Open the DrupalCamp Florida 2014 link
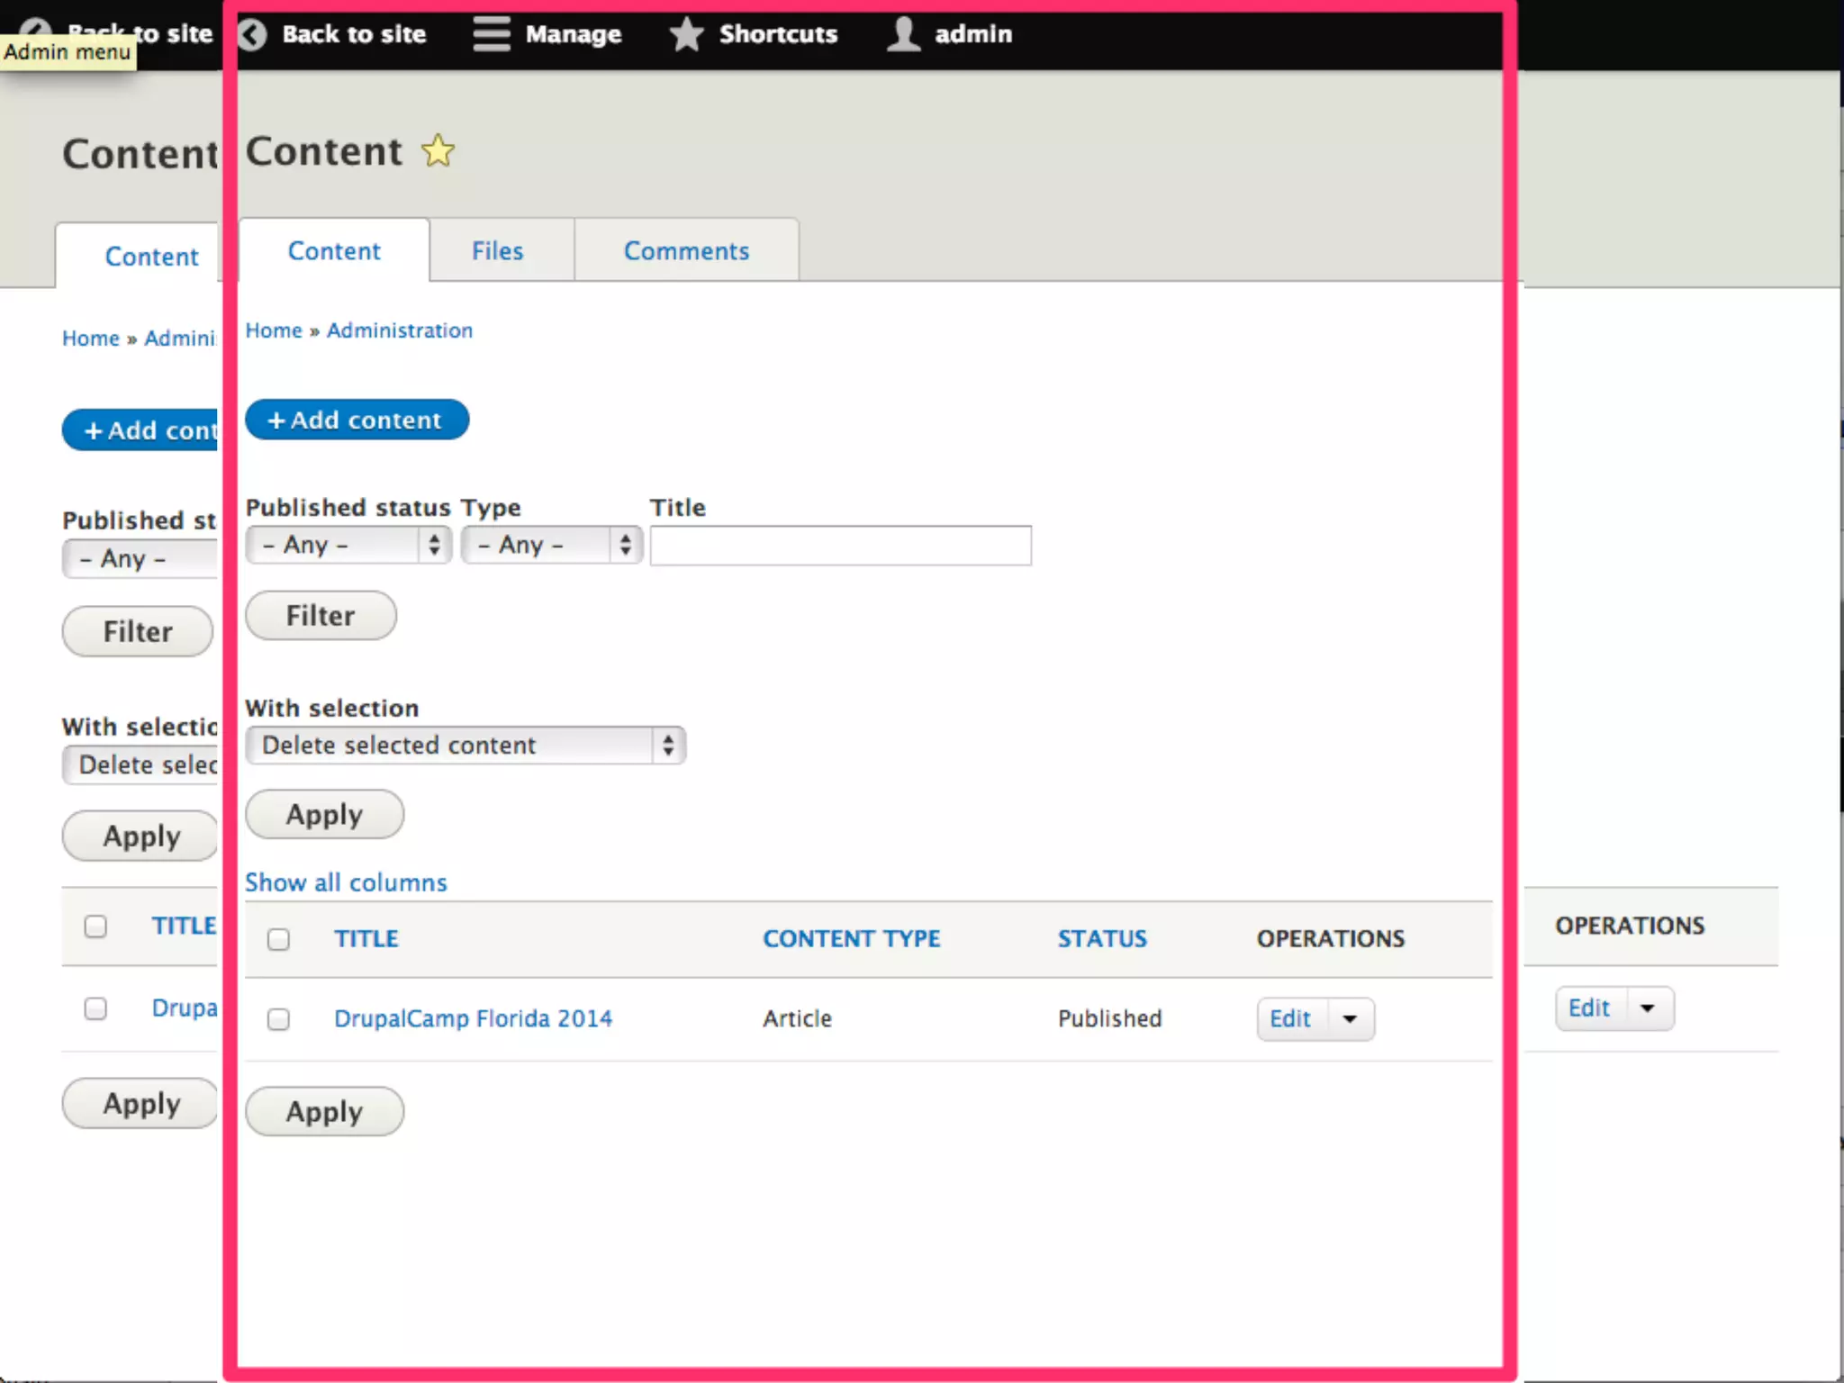The width and height of the screenshot is (1844, 1383). coord(473,1018)
